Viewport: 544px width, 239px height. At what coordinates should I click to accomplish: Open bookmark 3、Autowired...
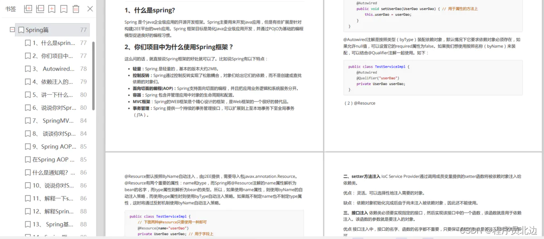click(53, 69)
